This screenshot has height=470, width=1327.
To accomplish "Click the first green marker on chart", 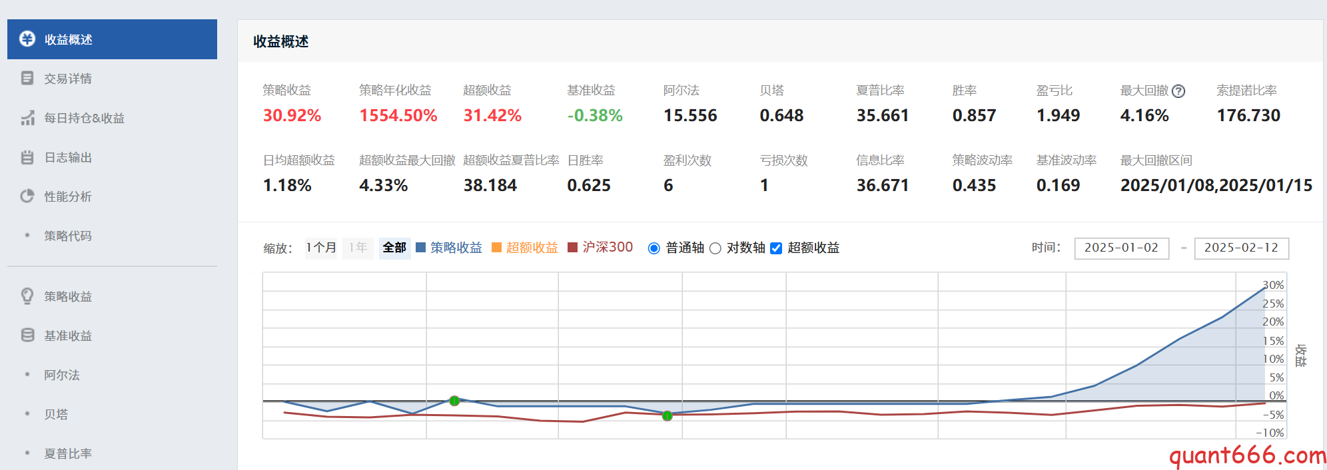I will click(x=454, y=401).
